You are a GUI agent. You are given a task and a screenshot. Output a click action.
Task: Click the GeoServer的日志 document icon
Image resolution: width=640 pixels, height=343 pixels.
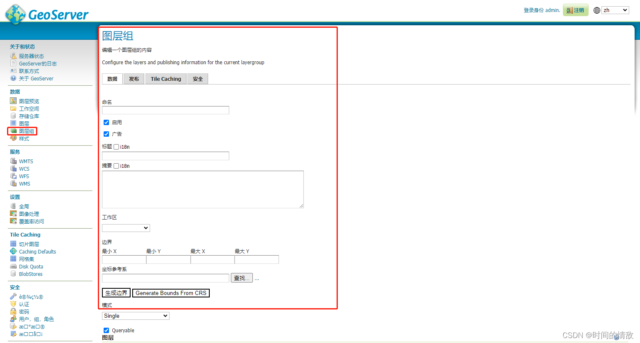13,63
